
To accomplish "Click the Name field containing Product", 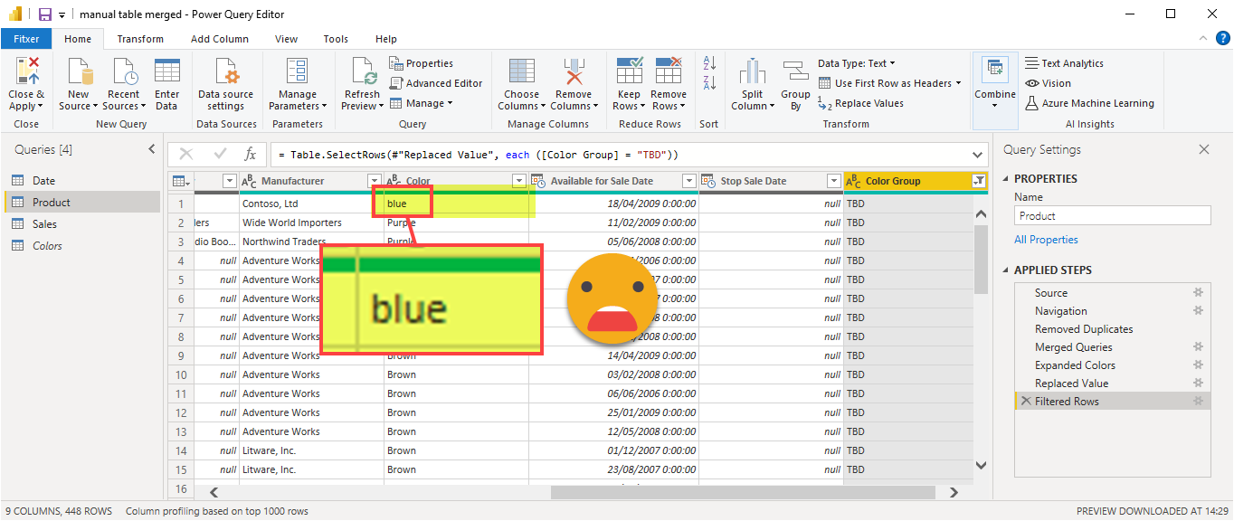I will click(1112, 216).
